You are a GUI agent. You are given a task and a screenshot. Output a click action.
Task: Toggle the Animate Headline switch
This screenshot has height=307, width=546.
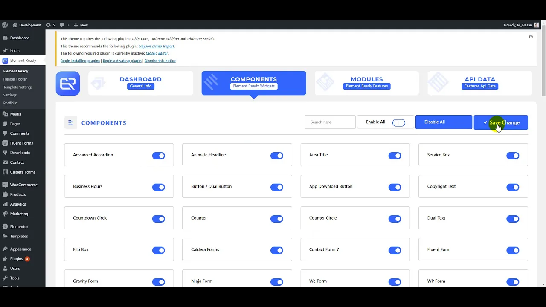click(x=277, y=156)
